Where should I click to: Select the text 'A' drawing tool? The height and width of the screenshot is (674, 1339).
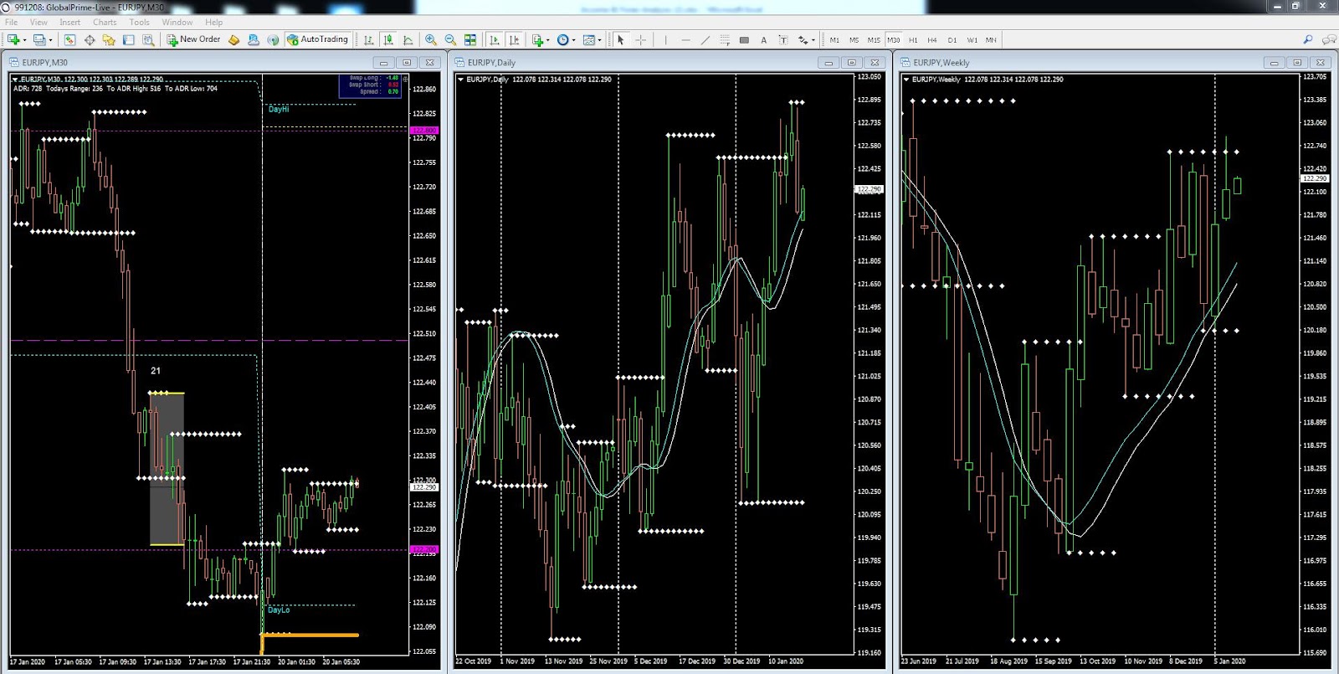763,39
